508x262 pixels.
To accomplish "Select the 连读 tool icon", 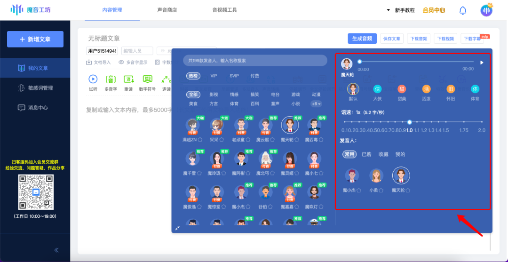I will [x=166, y=79].
